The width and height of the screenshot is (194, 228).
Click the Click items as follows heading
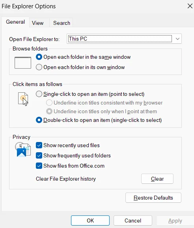(x=37, y=84)
